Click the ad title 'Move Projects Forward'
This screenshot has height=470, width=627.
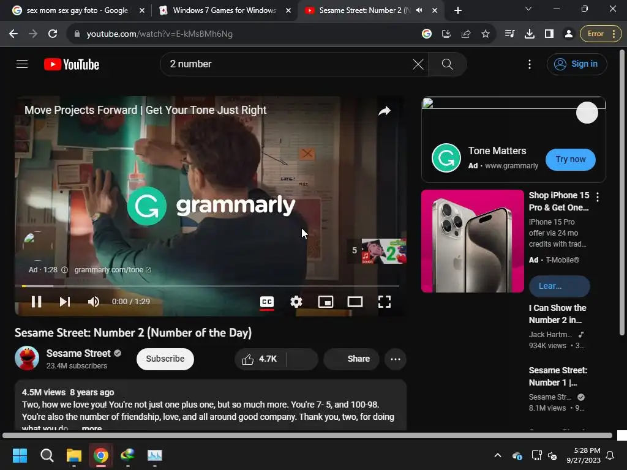click(145, 110)
